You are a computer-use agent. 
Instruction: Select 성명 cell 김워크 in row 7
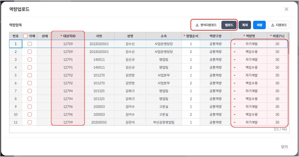[130, 91]
